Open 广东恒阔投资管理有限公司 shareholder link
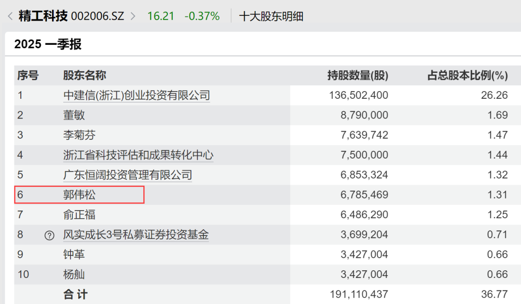The image size is (521, 304). (127, 175)
